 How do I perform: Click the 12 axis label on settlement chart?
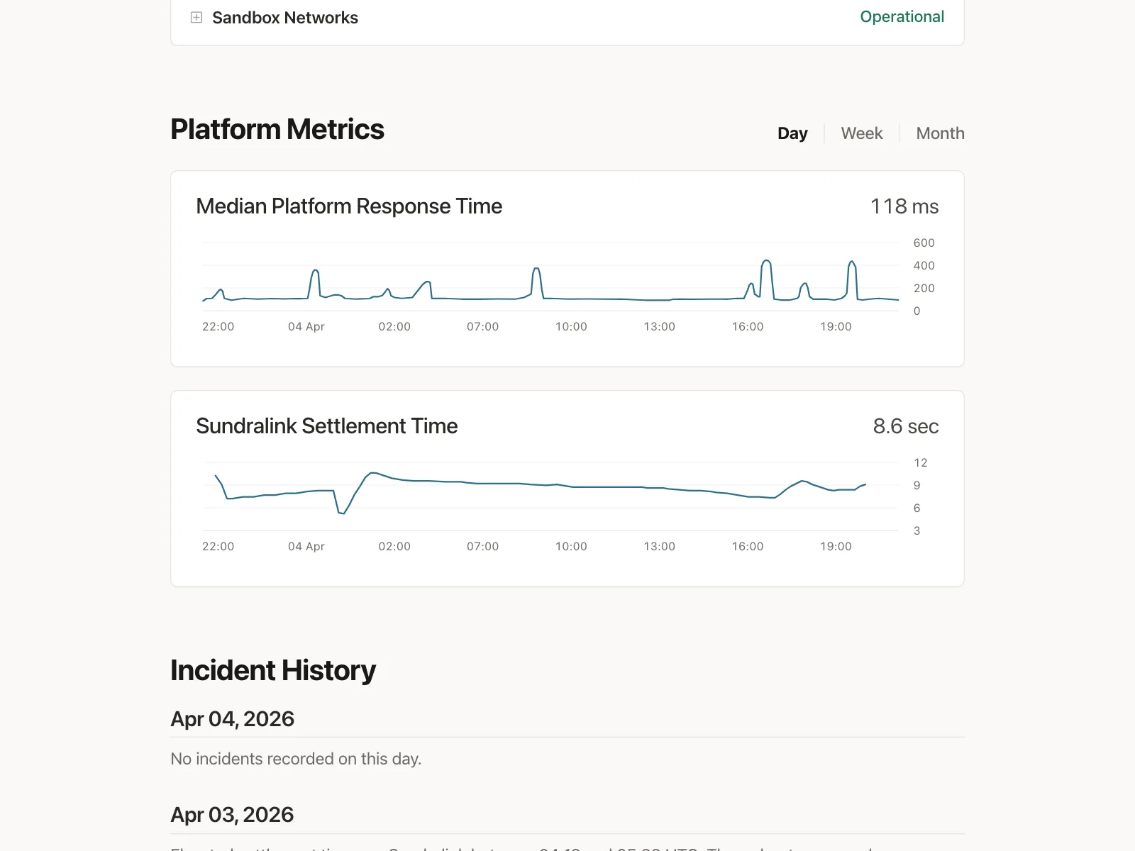[920, 462]
